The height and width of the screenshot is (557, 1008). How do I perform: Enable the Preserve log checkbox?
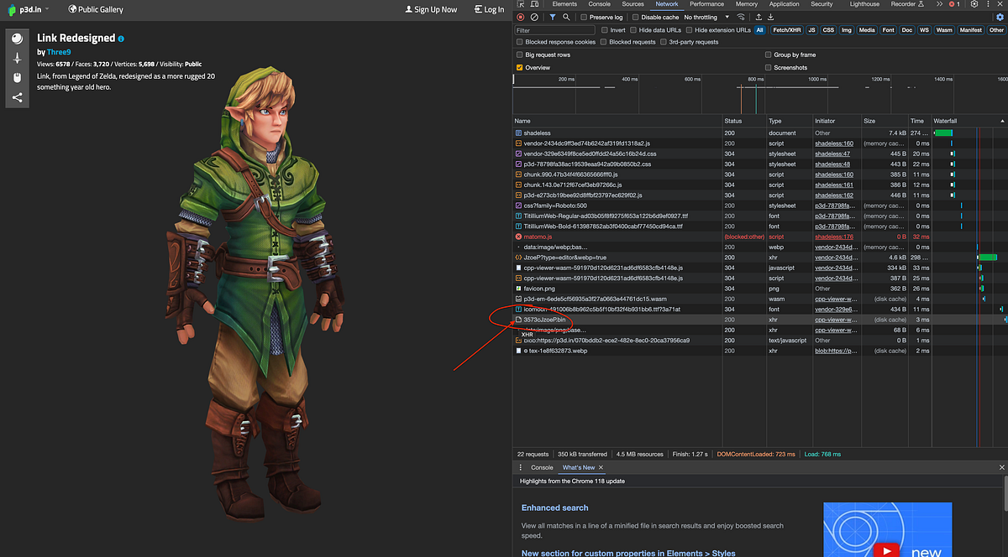click(582, 16)
